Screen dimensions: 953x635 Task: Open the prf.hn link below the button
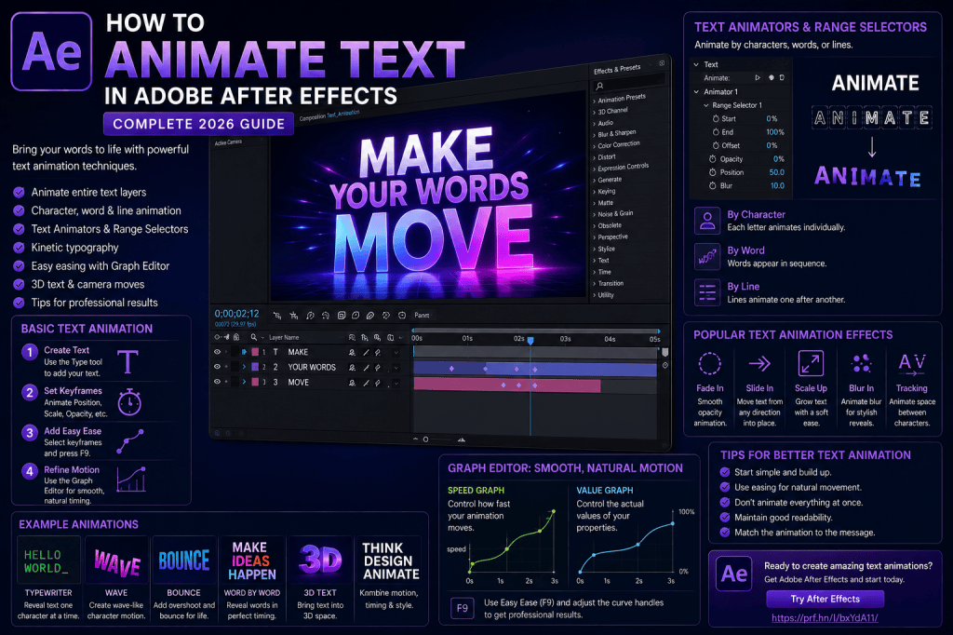click(x=825, y=618)
